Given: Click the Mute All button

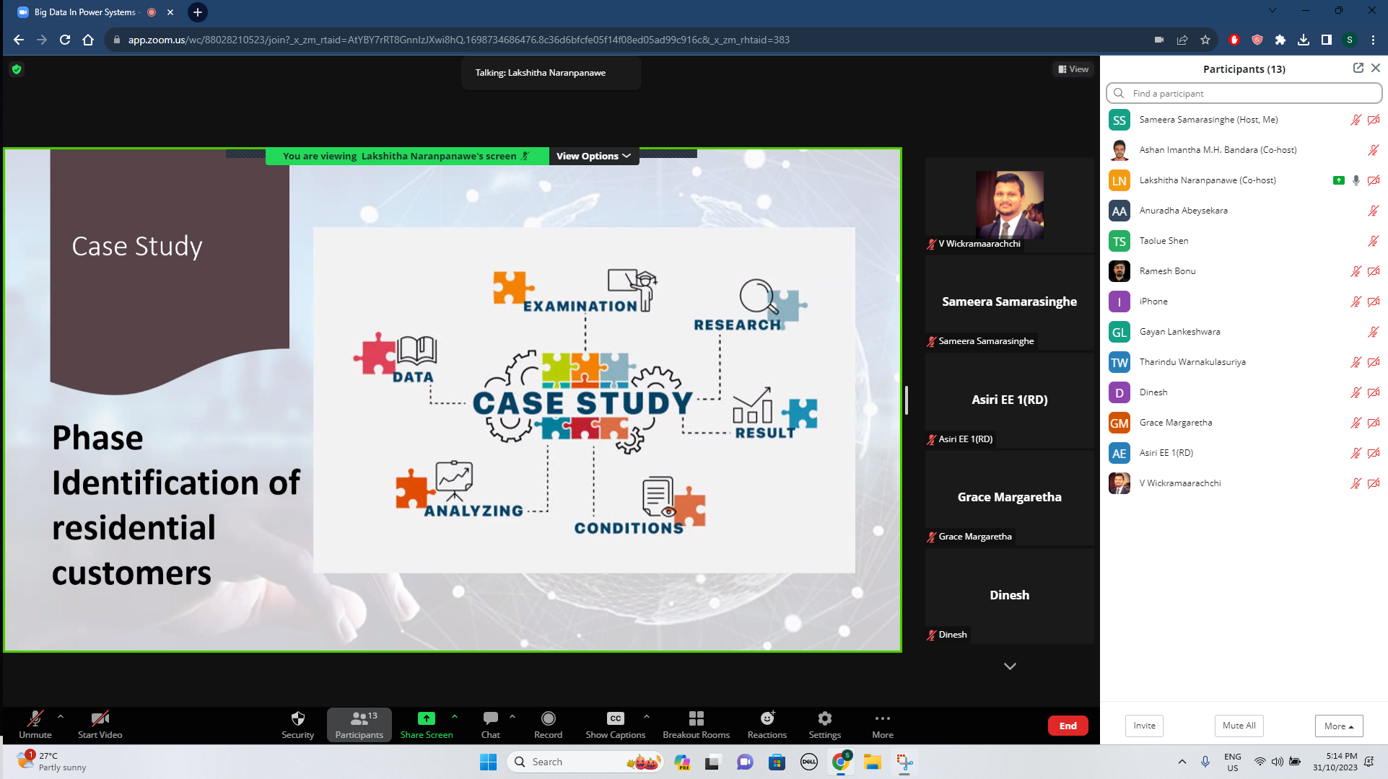Looking at the screenshot, I should point(1239,726).
